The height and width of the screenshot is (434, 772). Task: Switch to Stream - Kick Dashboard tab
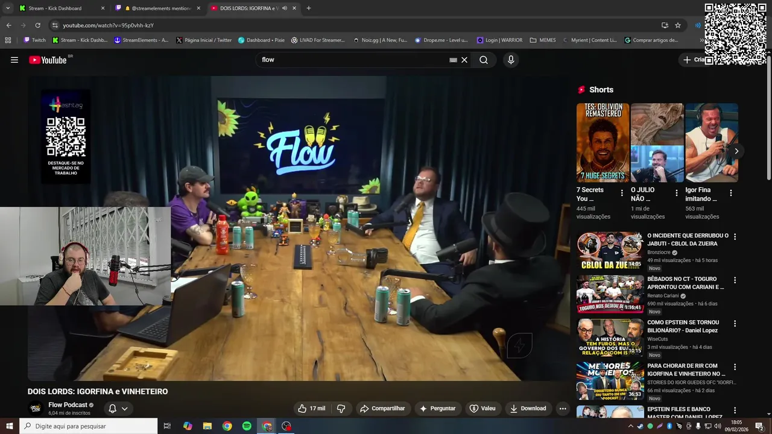click(62, 8)
